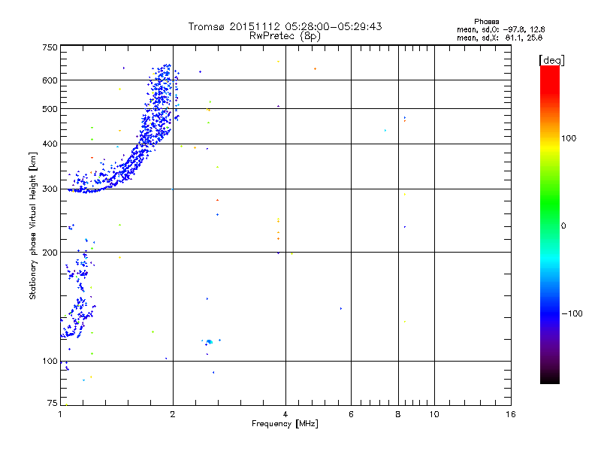Click the small cyan echo cluster near 2.5 MHz
Screen dimensions: 601x451
click(210, 341)
